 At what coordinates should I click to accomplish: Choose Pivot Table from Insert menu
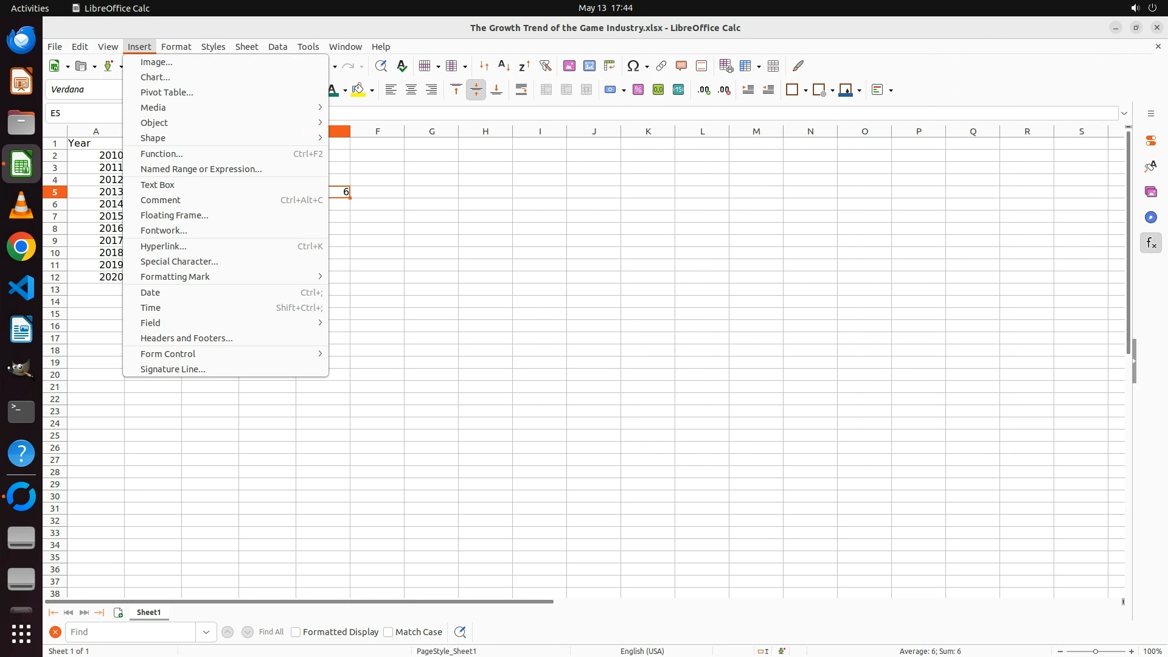tap(167, 92)
